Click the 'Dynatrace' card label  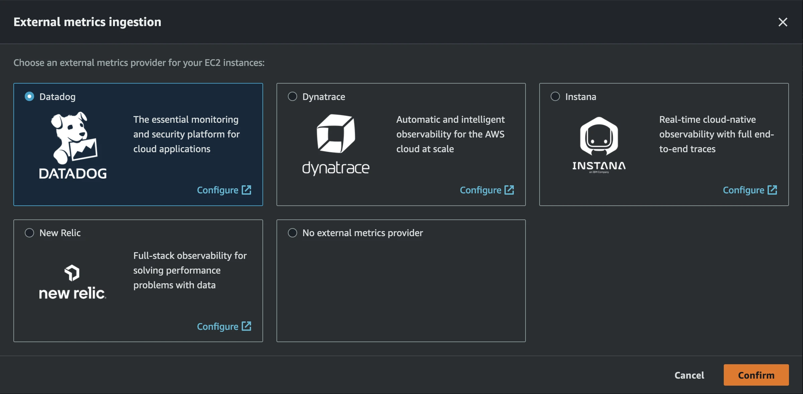[324, 97]
